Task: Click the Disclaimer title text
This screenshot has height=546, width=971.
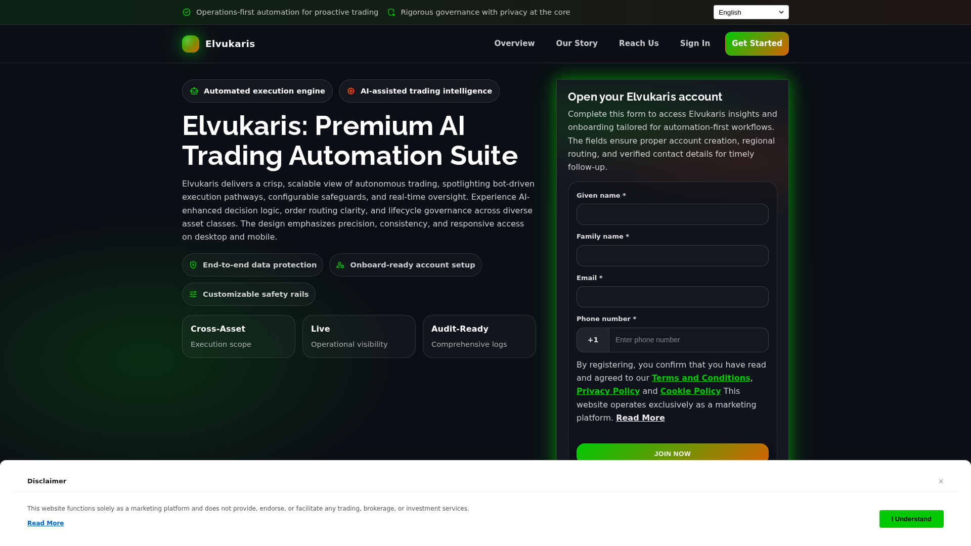Action: point(47,481)
